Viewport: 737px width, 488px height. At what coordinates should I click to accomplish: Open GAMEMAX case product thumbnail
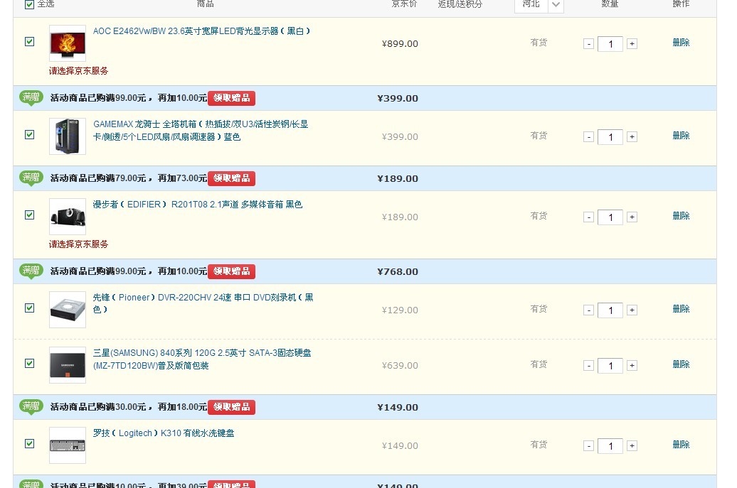[68, 136]
